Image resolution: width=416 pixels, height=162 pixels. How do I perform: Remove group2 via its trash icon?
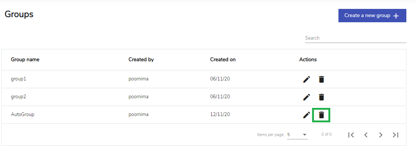[321, 97]
